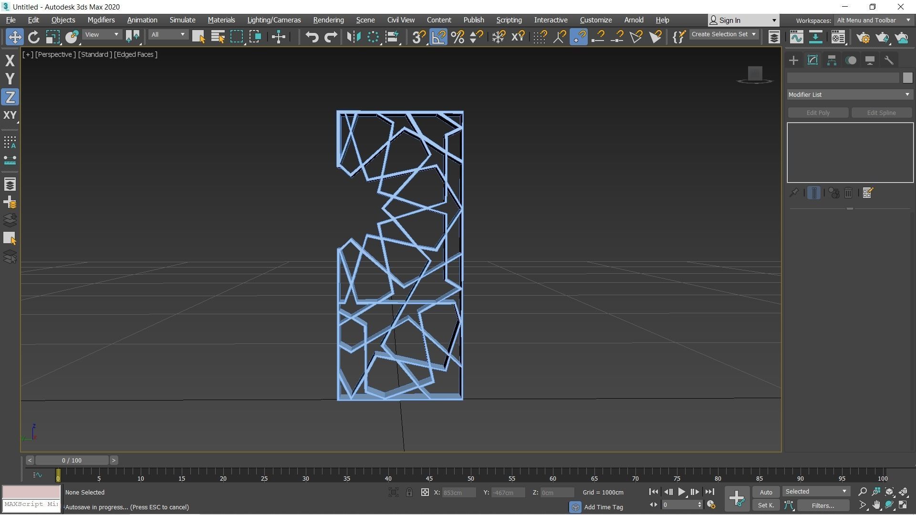Open the Curve Editor
This screenshot has width=916, height=515.
(796, 37)
